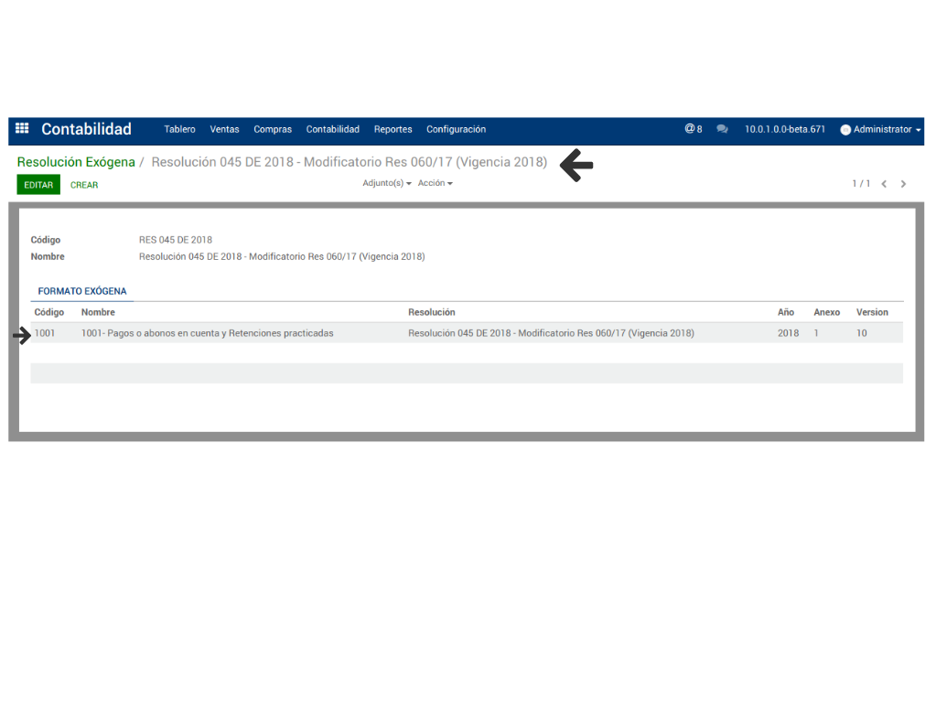
Task: Open the apps grid menu icon
Action: (22, 129)
